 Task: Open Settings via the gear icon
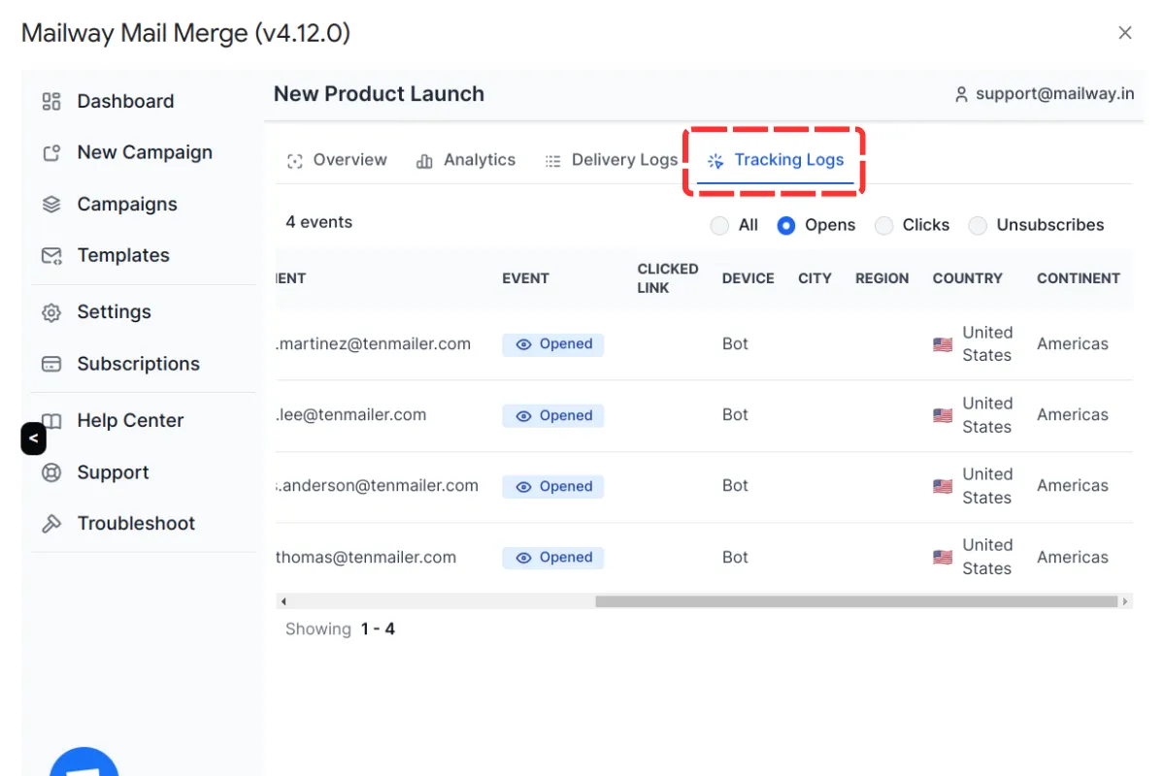(51, 312)
